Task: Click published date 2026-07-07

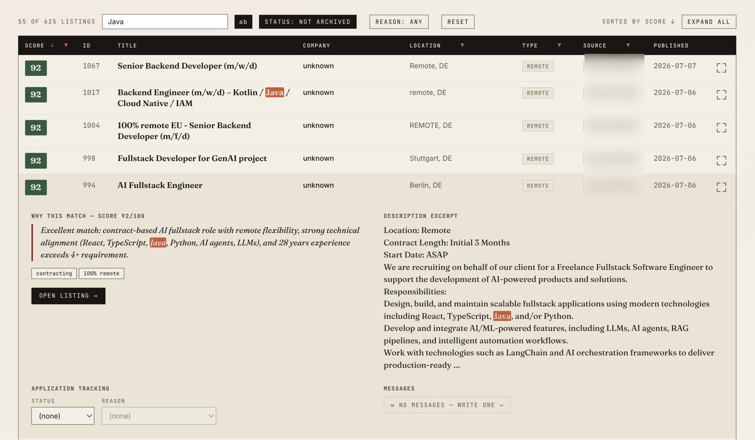Action: click(675, 66)
